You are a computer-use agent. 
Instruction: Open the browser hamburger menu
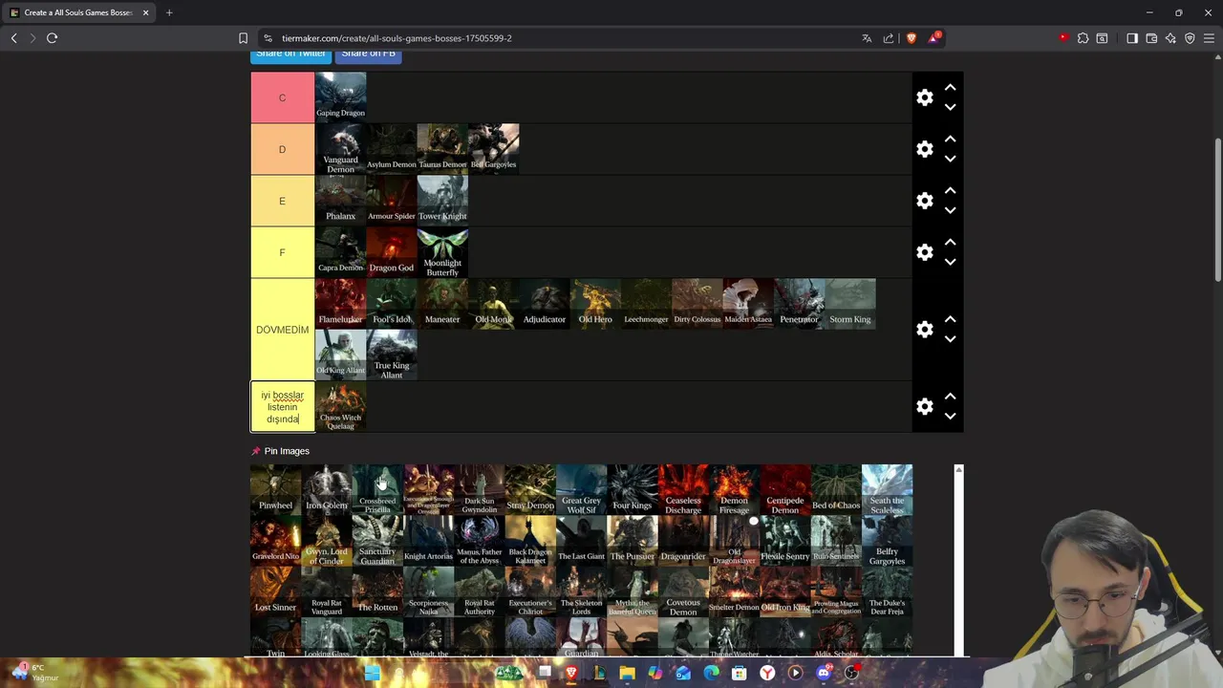[x=1209, y=38]
